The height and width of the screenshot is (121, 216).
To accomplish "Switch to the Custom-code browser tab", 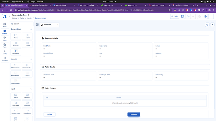I will pos(64,5).
